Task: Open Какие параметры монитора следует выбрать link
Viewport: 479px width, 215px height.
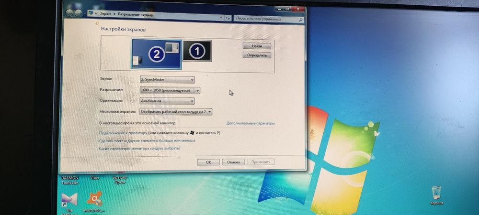Action: 139,149
